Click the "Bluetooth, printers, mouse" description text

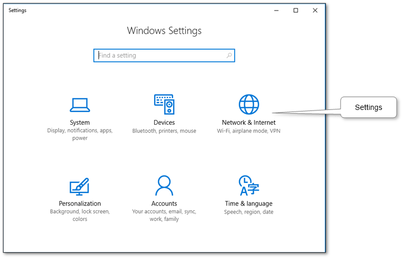pos(164,131)
